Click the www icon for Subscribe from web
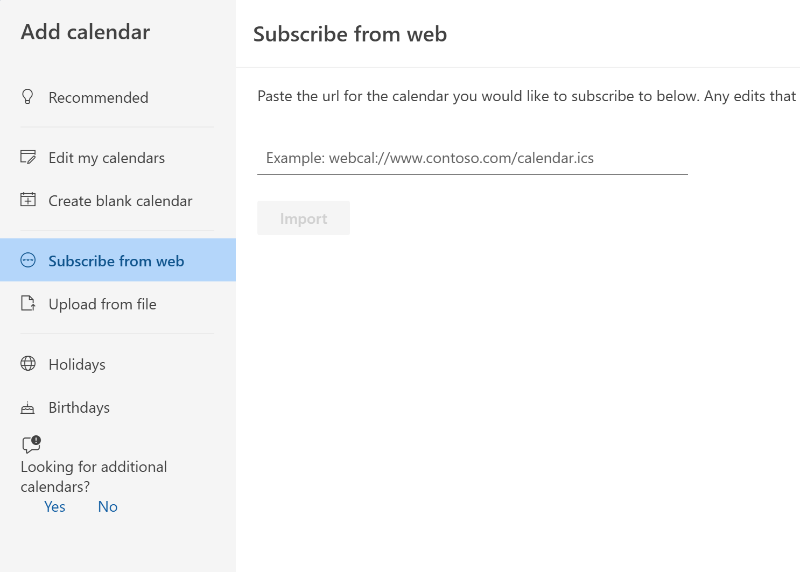 (28, 260)
